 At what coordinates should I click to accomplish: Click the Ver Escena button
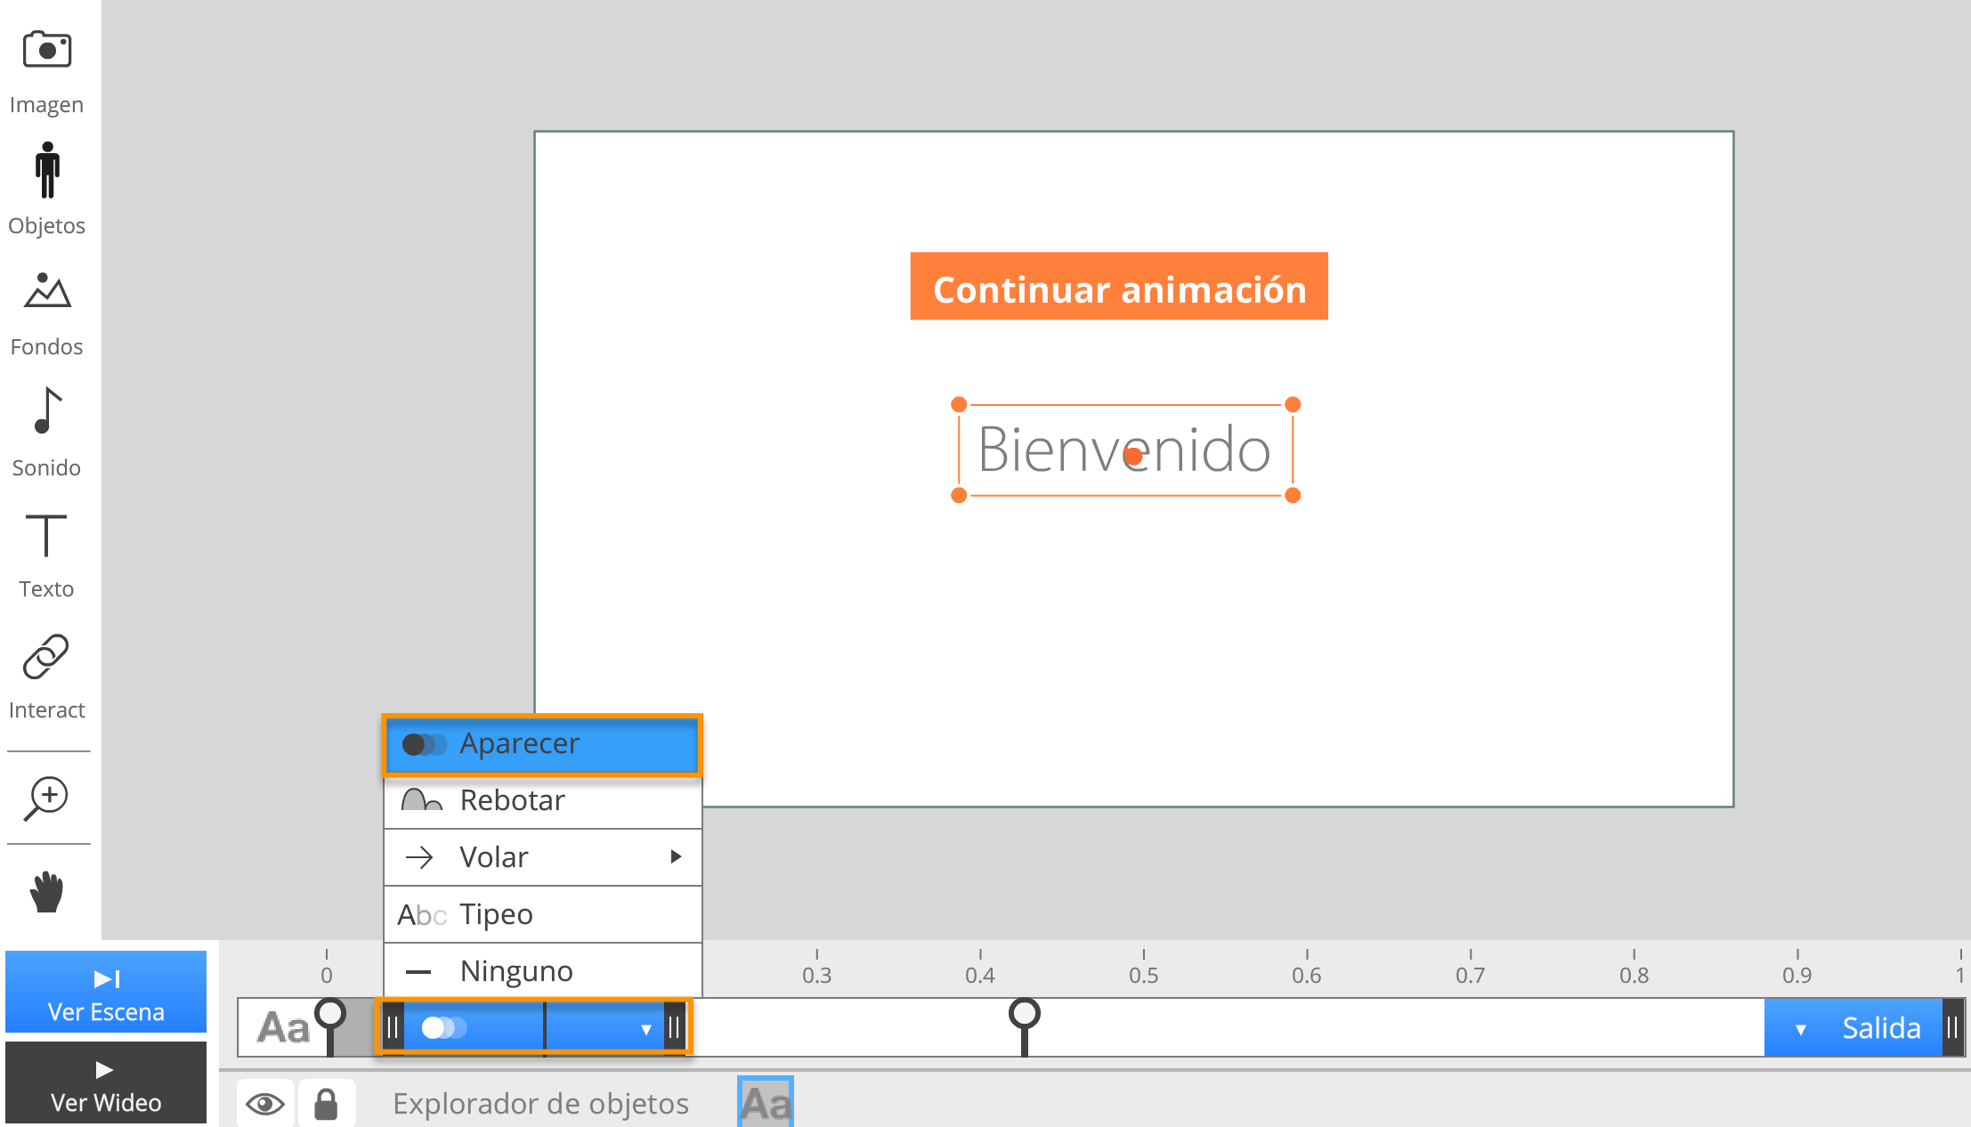tap(106, 993)
